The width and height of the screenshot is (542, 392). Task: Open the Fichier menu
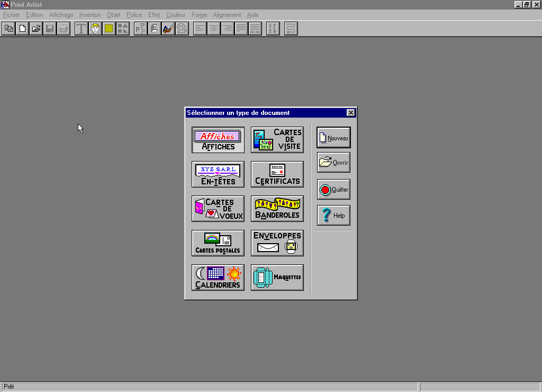pos(12,15)
